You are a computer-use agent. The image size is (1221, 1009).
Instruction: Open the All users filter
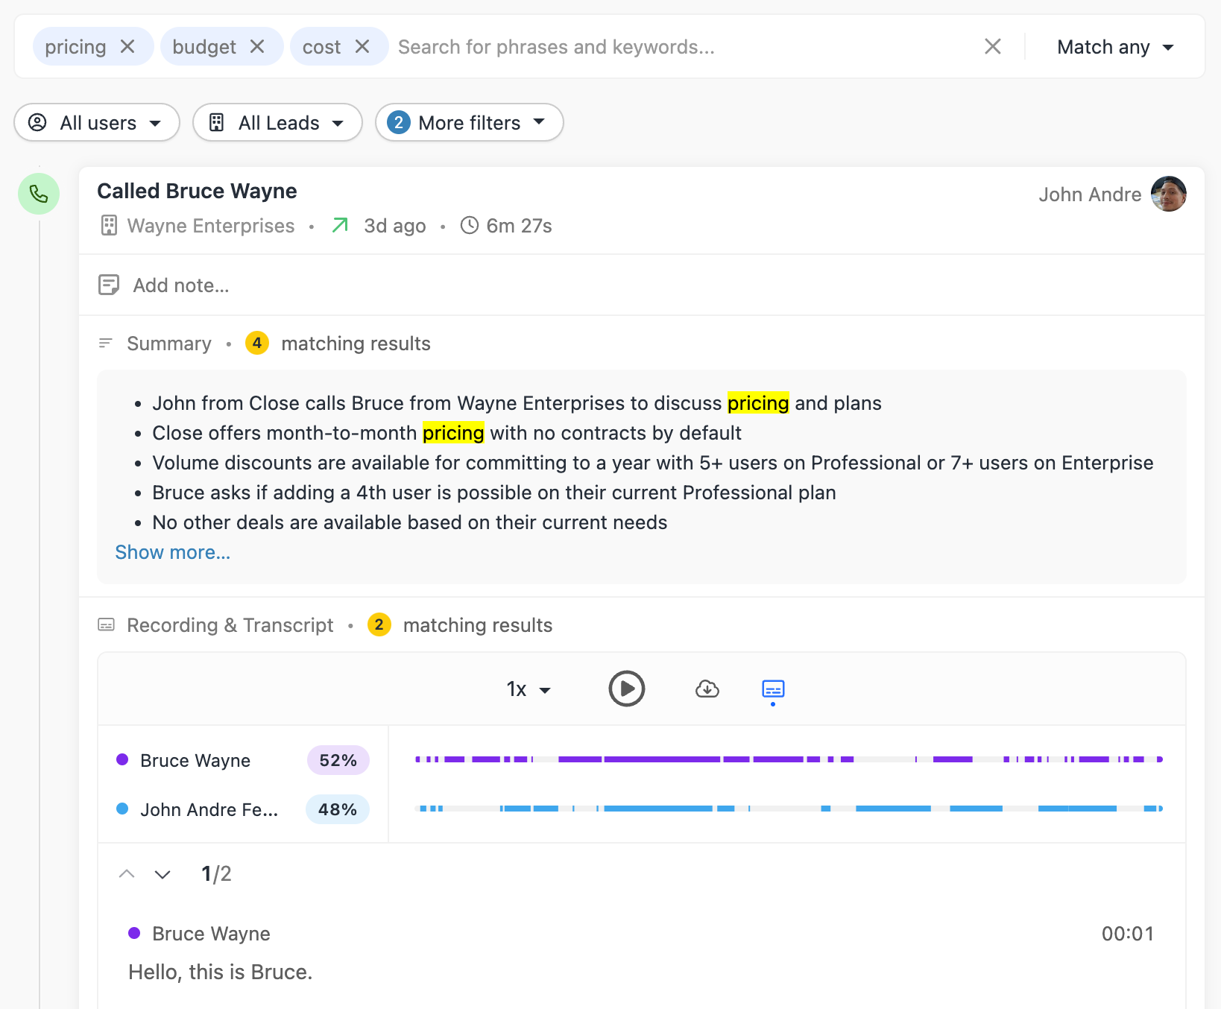point(97,122)
